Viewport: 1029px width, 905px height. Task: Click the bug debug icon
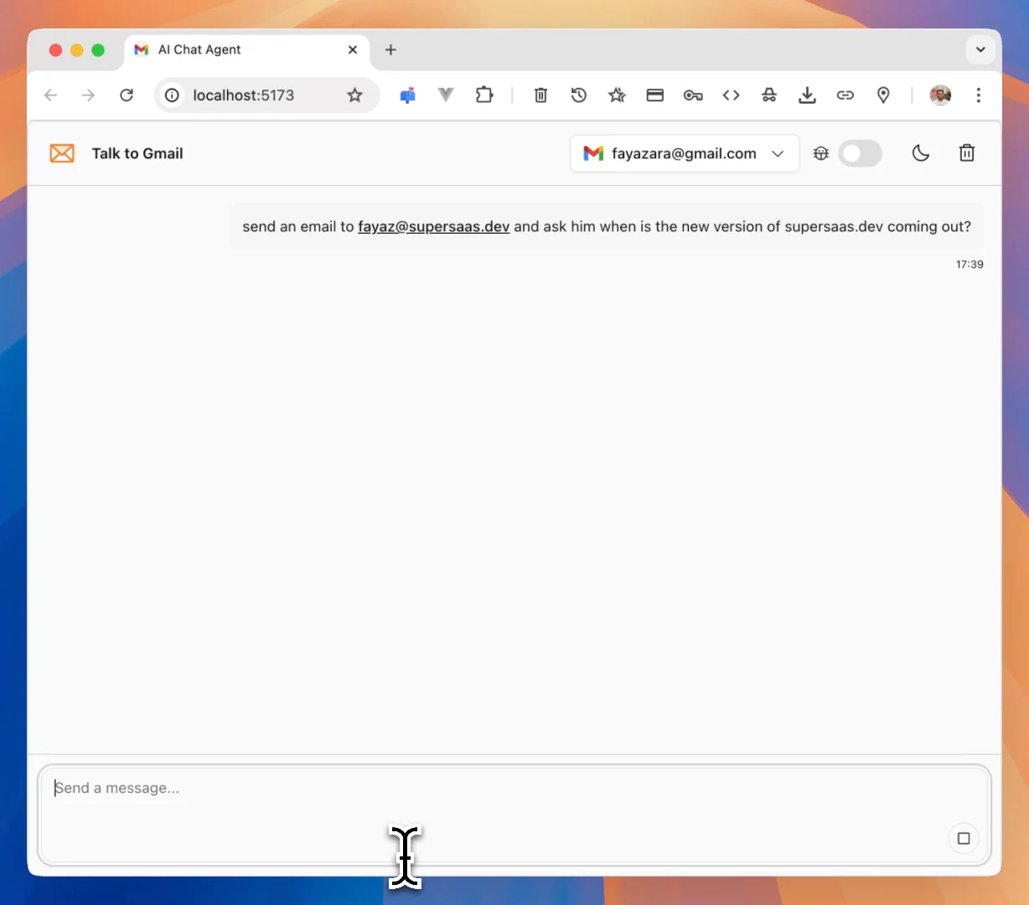[x=821, y=153]
